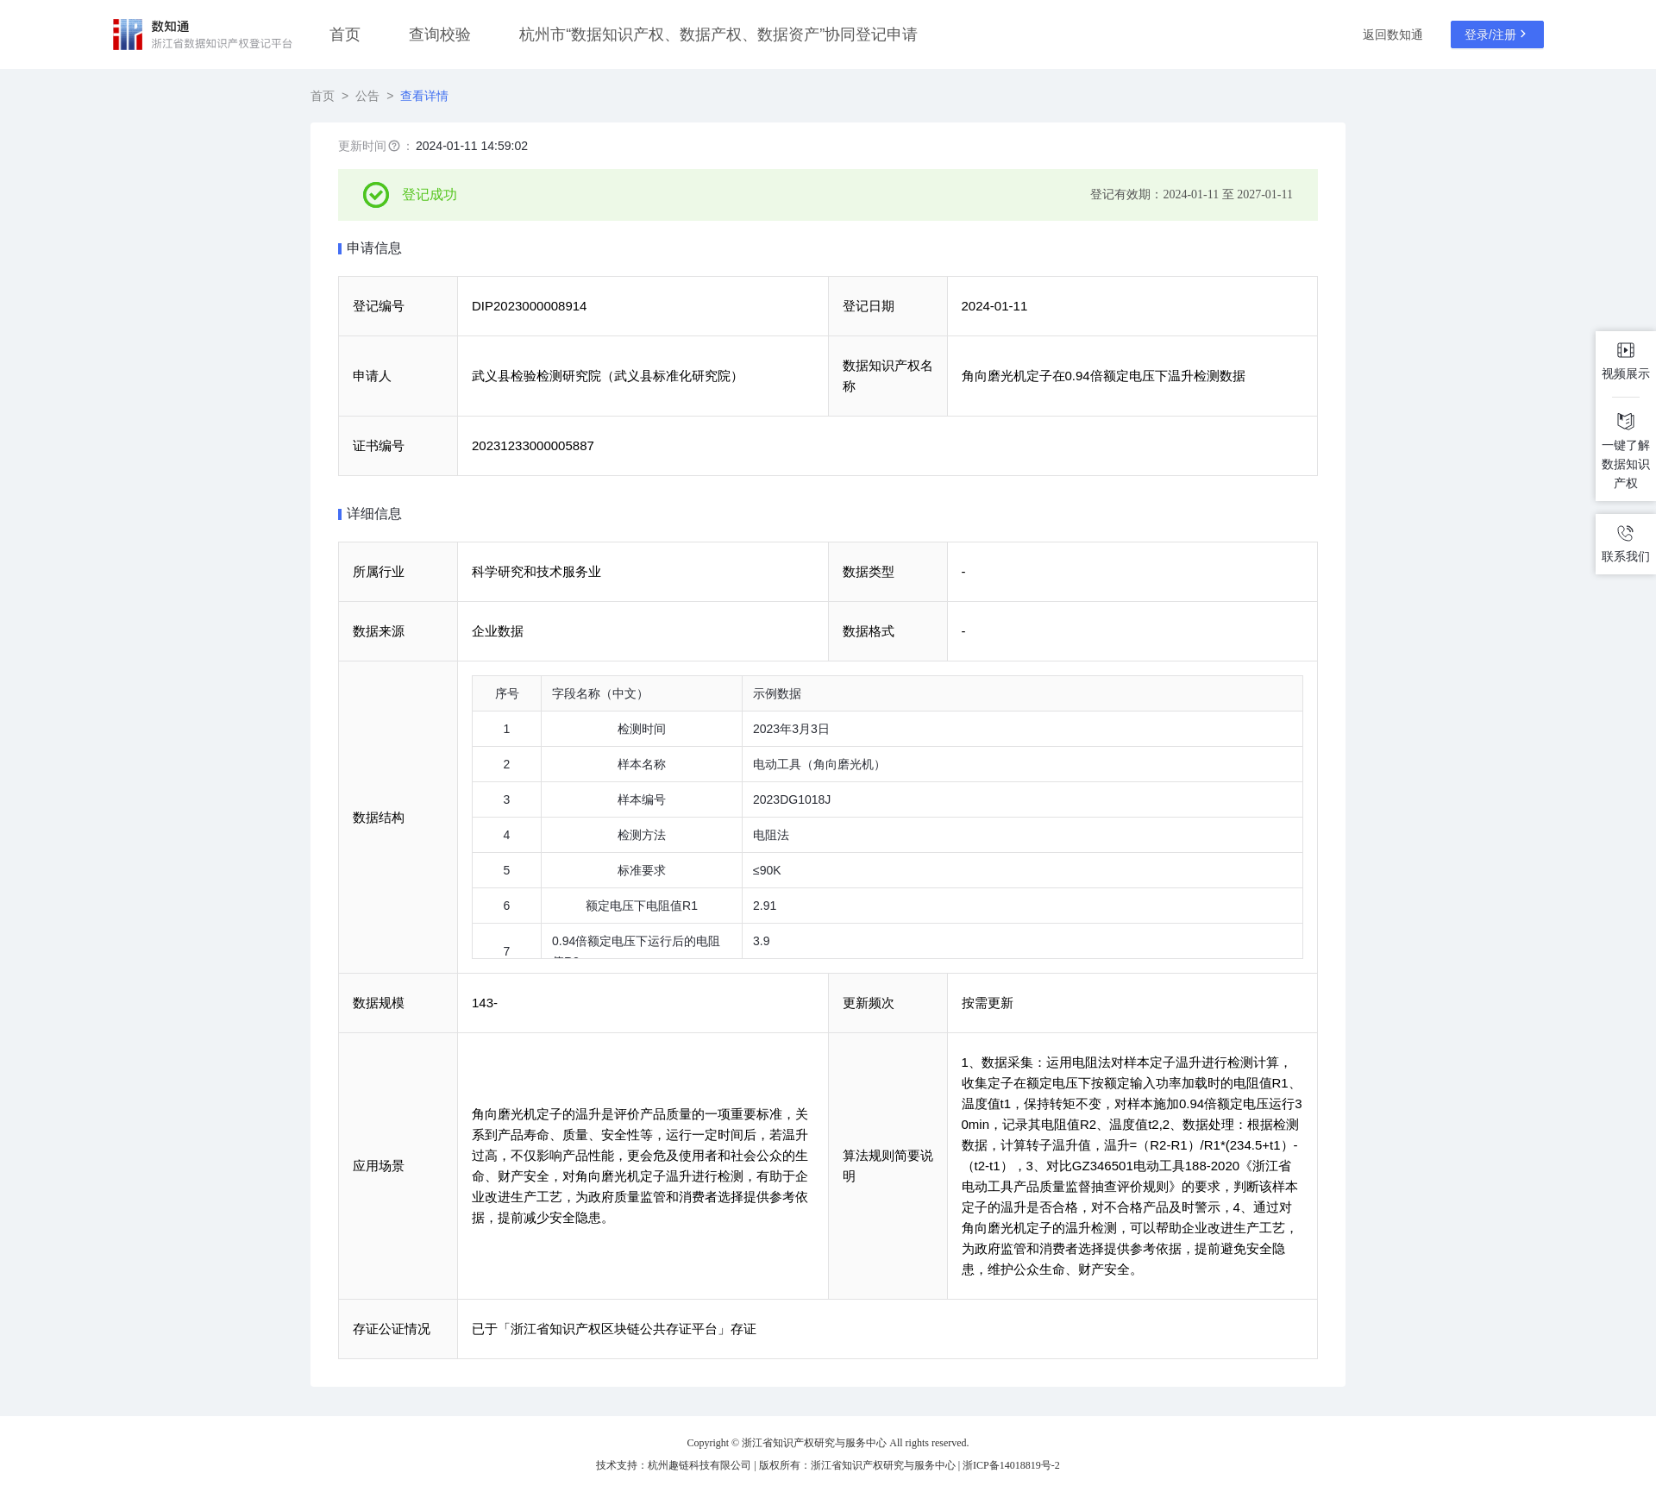Click the help icon beside 更新时间

pos(394,146)
